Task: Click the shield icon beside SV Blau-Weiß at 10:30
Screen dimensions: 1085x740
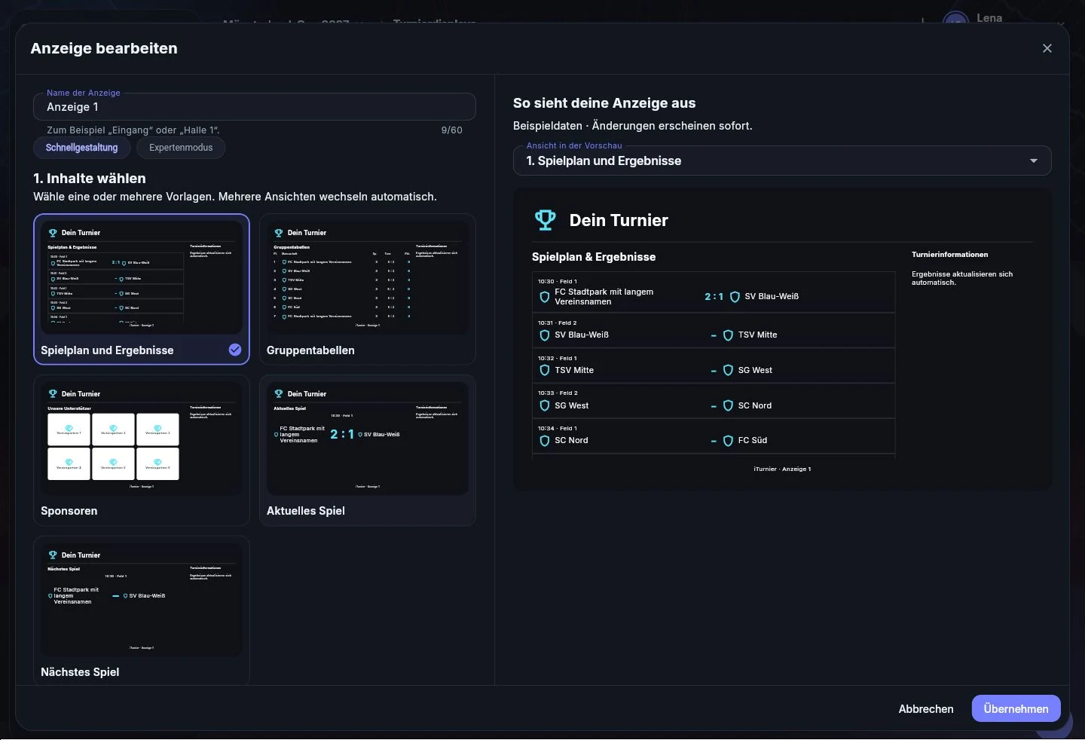Action: tap(735, 297)
